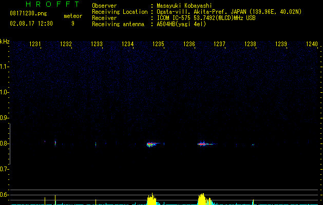Viewport: 323px width, 205px height.
Task: Click the Ogata-vill. Akita-Pref. JAPAN location value
Action: coord(229,12)
